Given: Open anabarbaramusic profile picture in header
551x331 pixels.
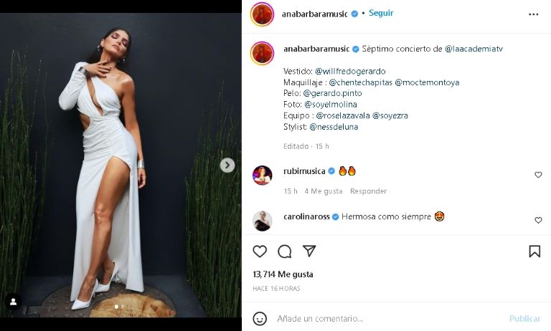Looking at the screenshot, I should pyautogui.click(x=263, y=14).
